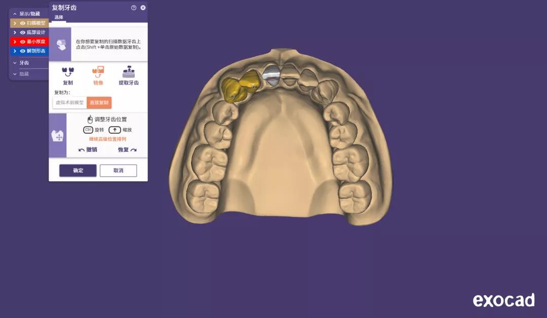Image resolution: width=547 pixels, height=318 pixels.
Task: Toggle the 最小厚度 eye icon
Action: pyautogui.click(x=23, y=42)
